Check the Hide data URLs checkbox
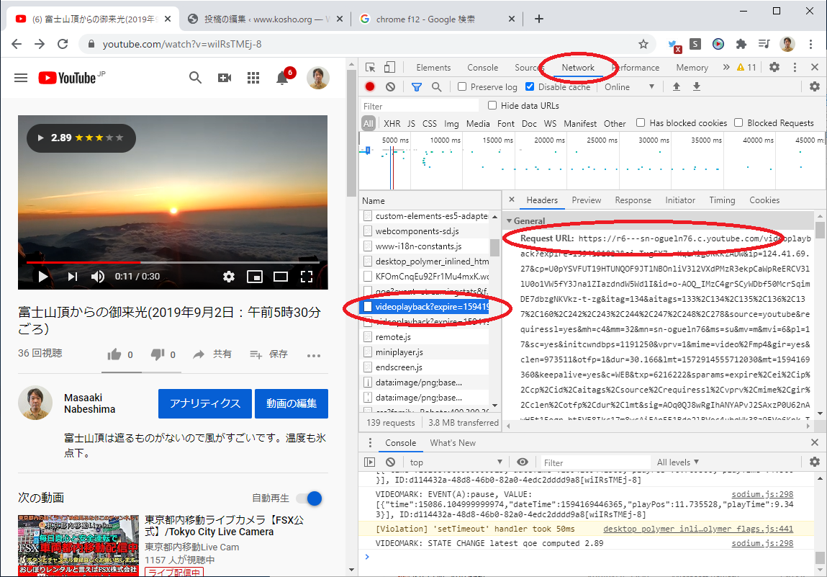Screen dimensions: 827x577 492,106
